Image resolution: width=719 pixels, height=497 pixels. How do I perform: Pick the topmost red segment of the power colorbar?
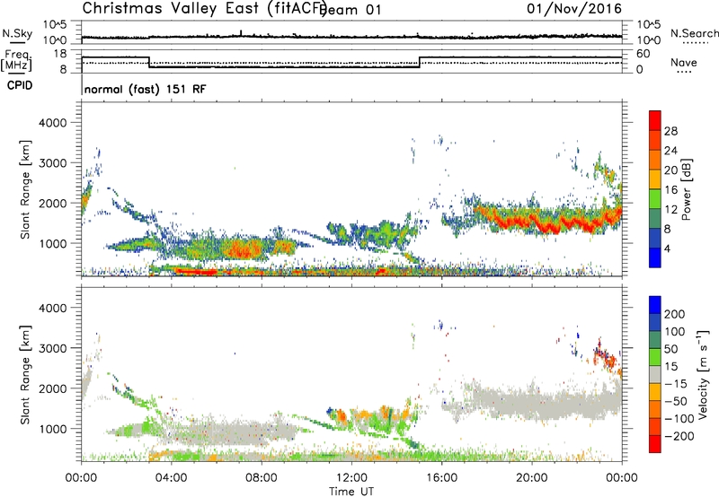click(x=655, y=121)
